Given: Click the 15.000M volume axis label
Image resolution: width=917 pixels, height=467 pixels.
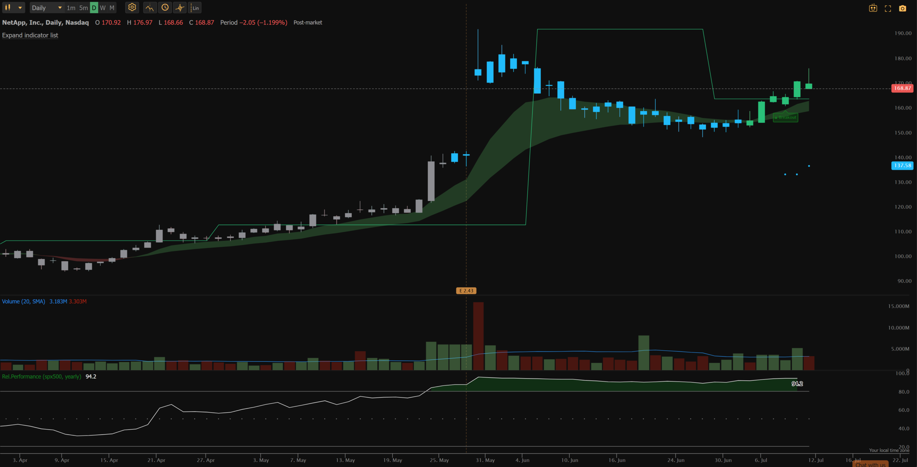Looking at the screenshot, I should pos(898,306).
